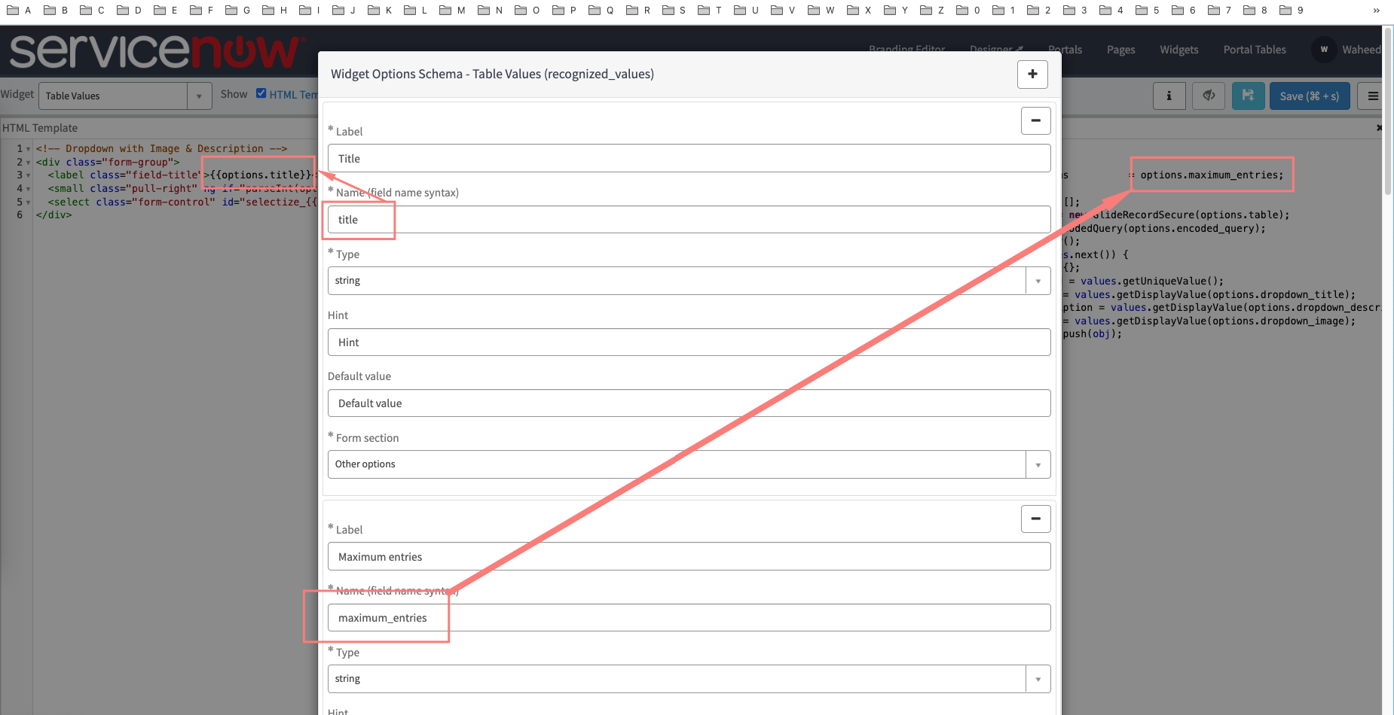
Task: Uncheck the HTML Template checkbox
Action: pyautogui.click(x=261, y=93)
